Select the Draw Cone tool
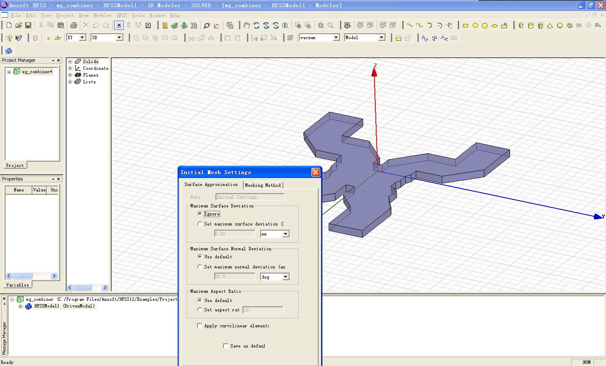This screenshot has height=366, width=606. tap(550, 25)
